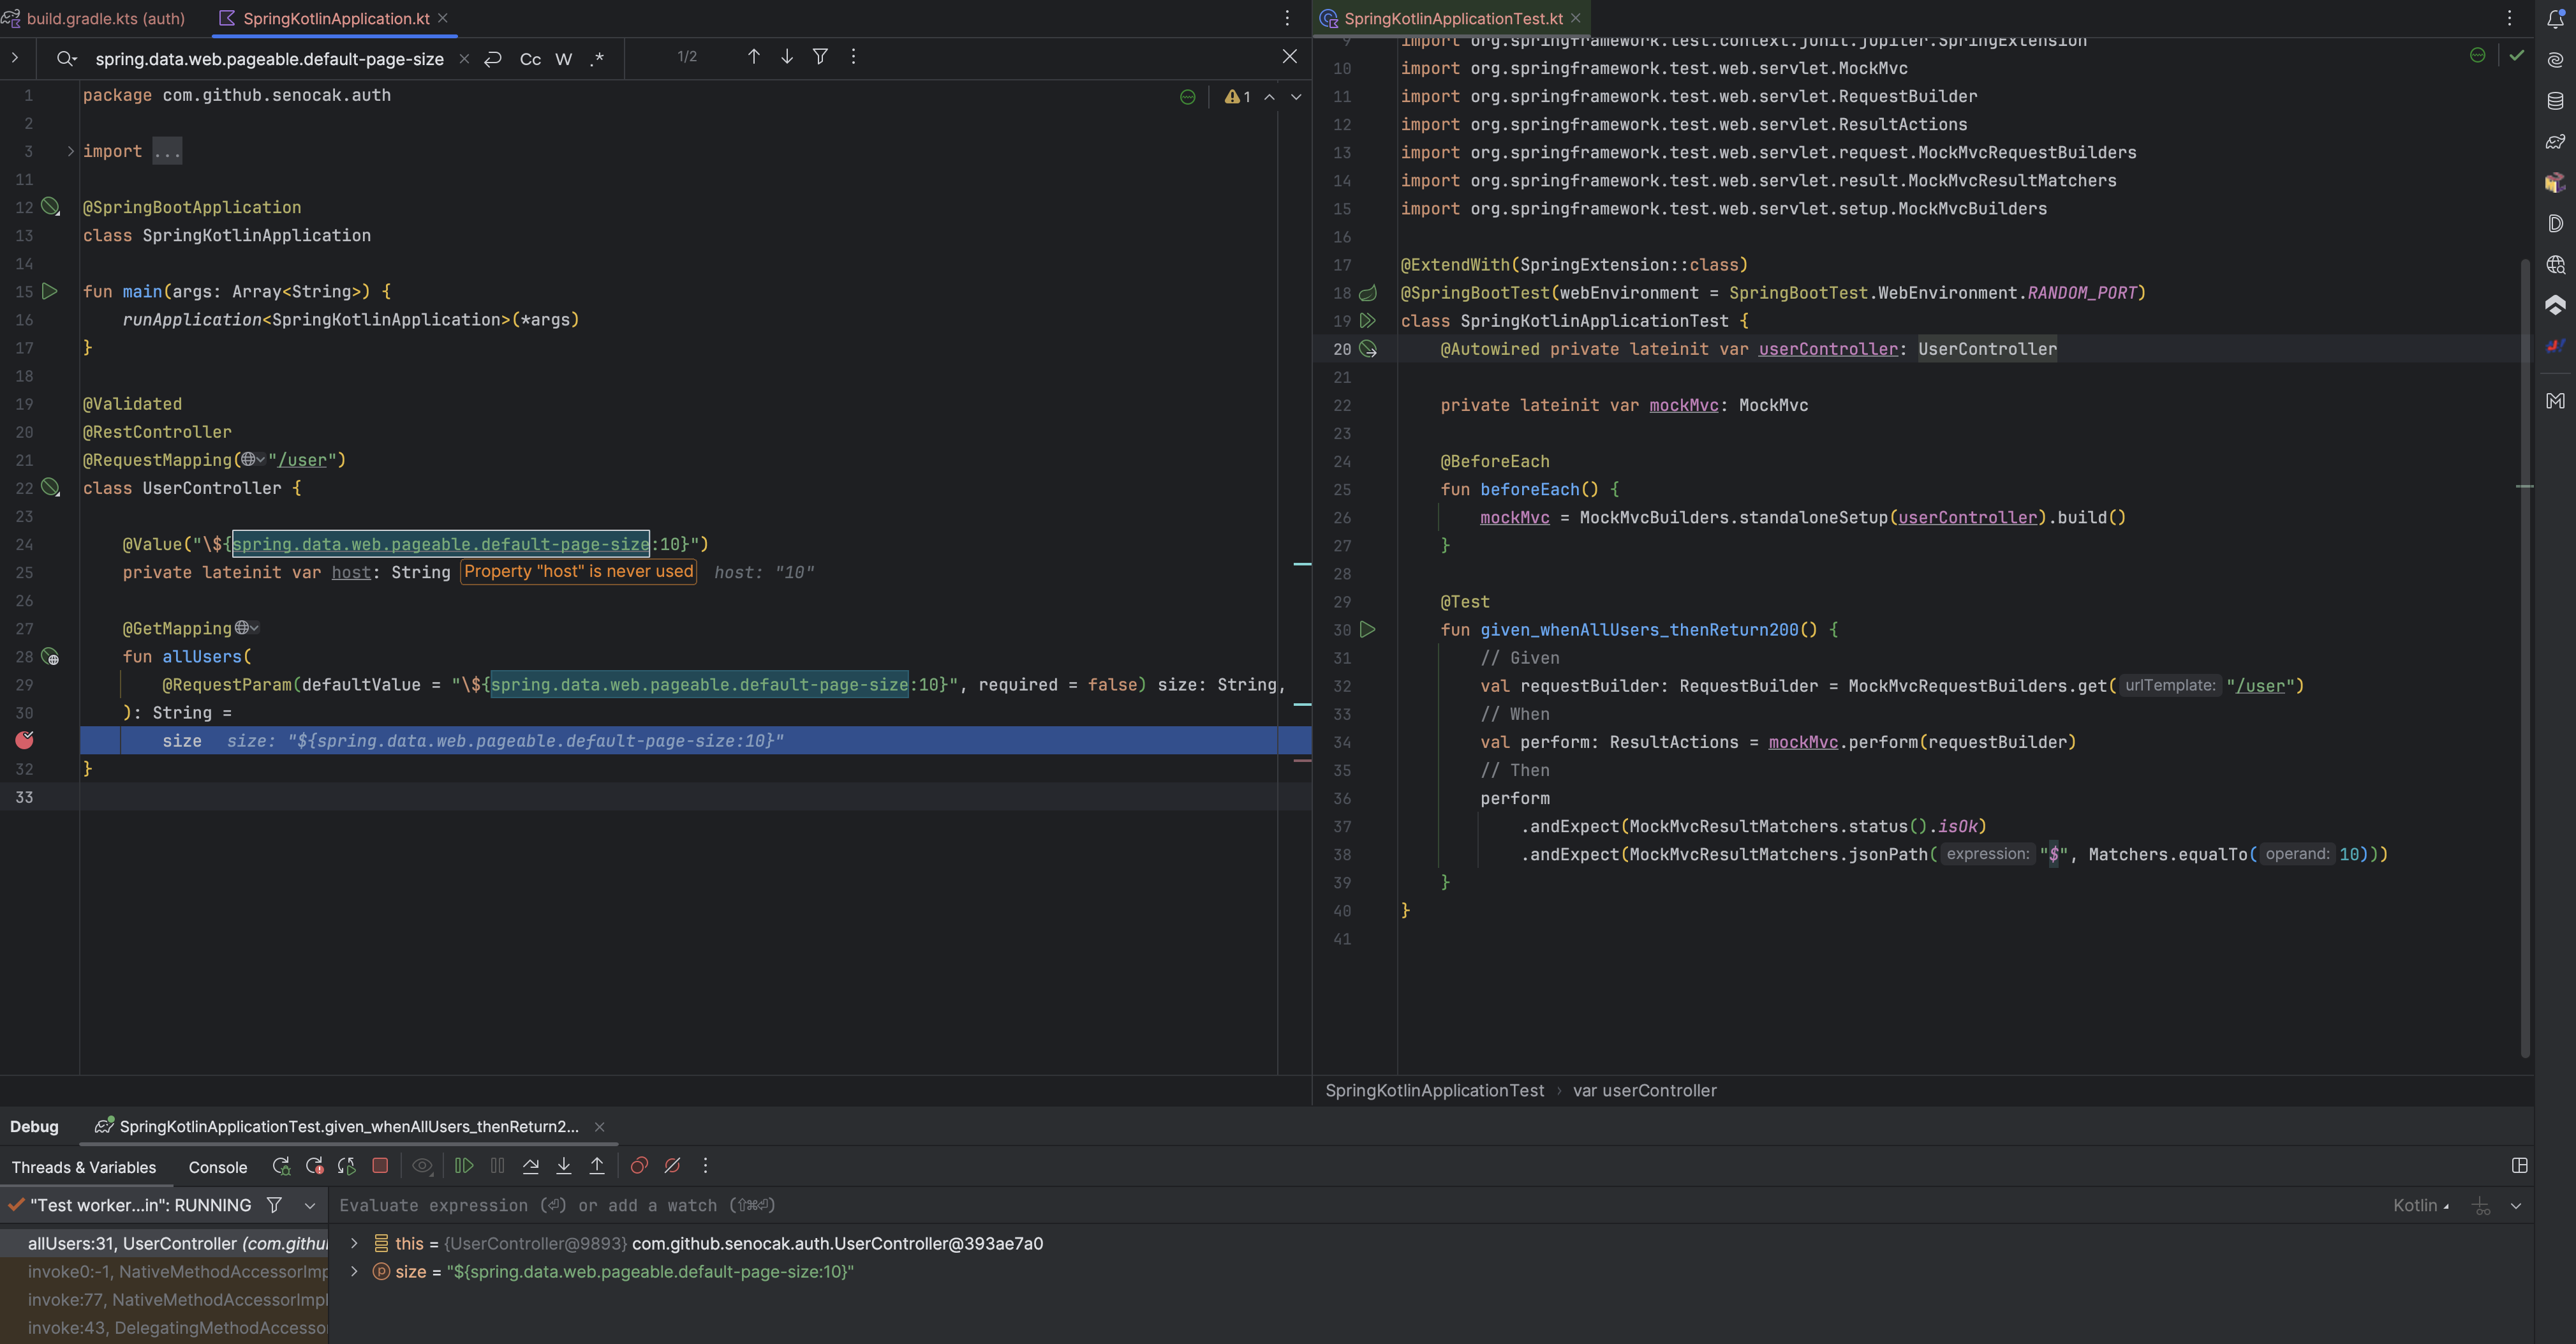Insert new line in search field

coord(493,59)
